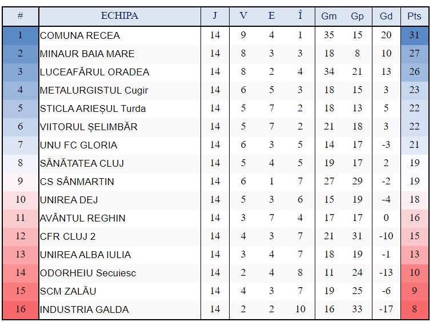The height and width of the screenshot is (322, 433).
Task: Select team COMUNA RECEA
Action: point(80,35)
